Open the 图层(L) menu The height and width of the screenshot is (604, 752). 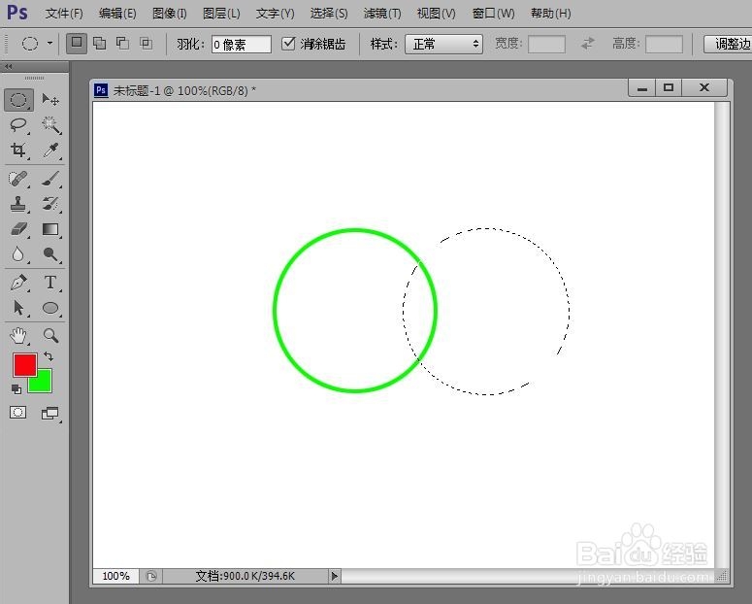(x=221, y=14)
